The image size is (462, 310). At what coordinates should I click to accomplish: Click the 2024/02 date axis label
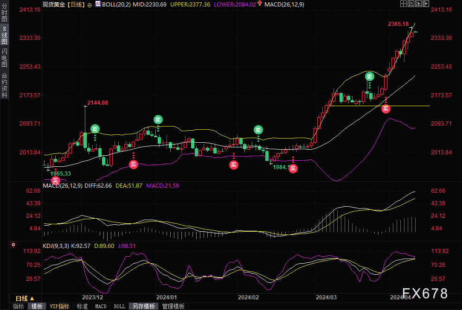click(x=248, y=297)
